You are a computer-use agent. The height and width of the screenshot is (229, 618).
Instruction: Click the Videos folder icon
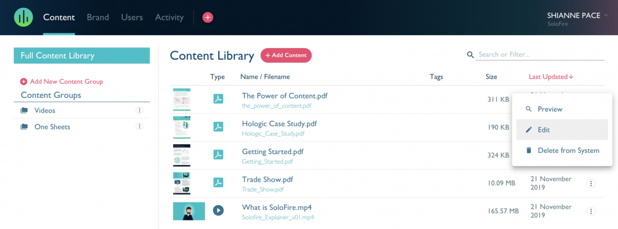click(x=24, y=111)
